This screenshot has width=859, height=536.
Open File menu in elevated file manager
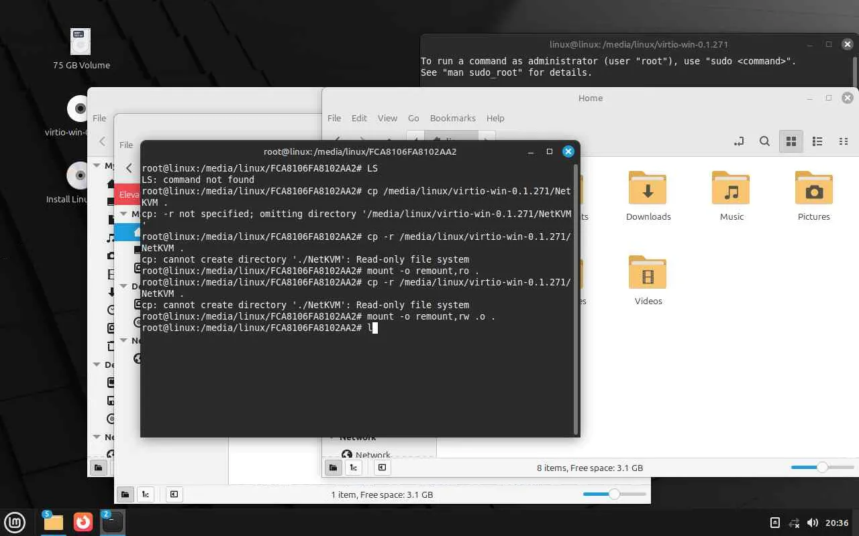[x=126, y=145]
